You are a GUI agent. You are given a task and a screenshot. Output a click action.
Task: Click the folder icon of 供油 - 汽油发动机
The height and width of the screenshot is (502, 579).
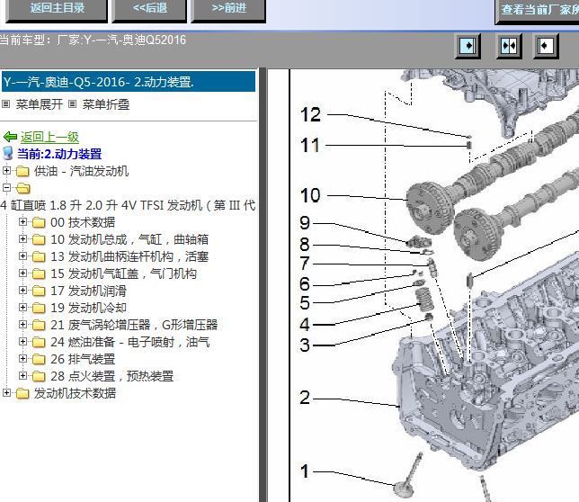(22, 171)
